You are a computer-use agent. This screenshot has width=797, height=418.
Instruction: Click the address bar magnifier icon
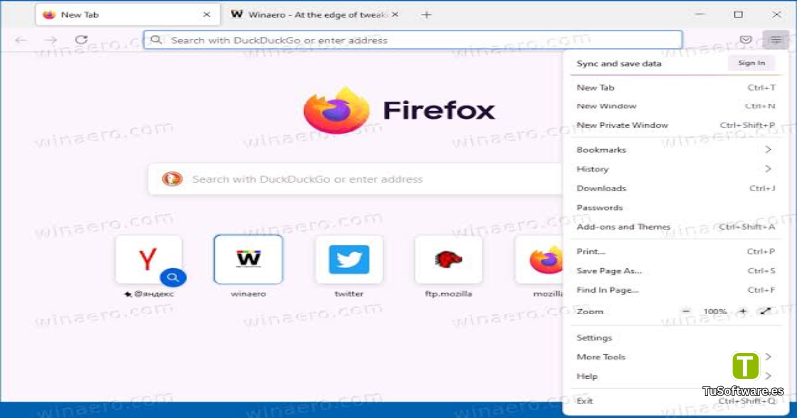pyautogui.click(x=156, y=40)
